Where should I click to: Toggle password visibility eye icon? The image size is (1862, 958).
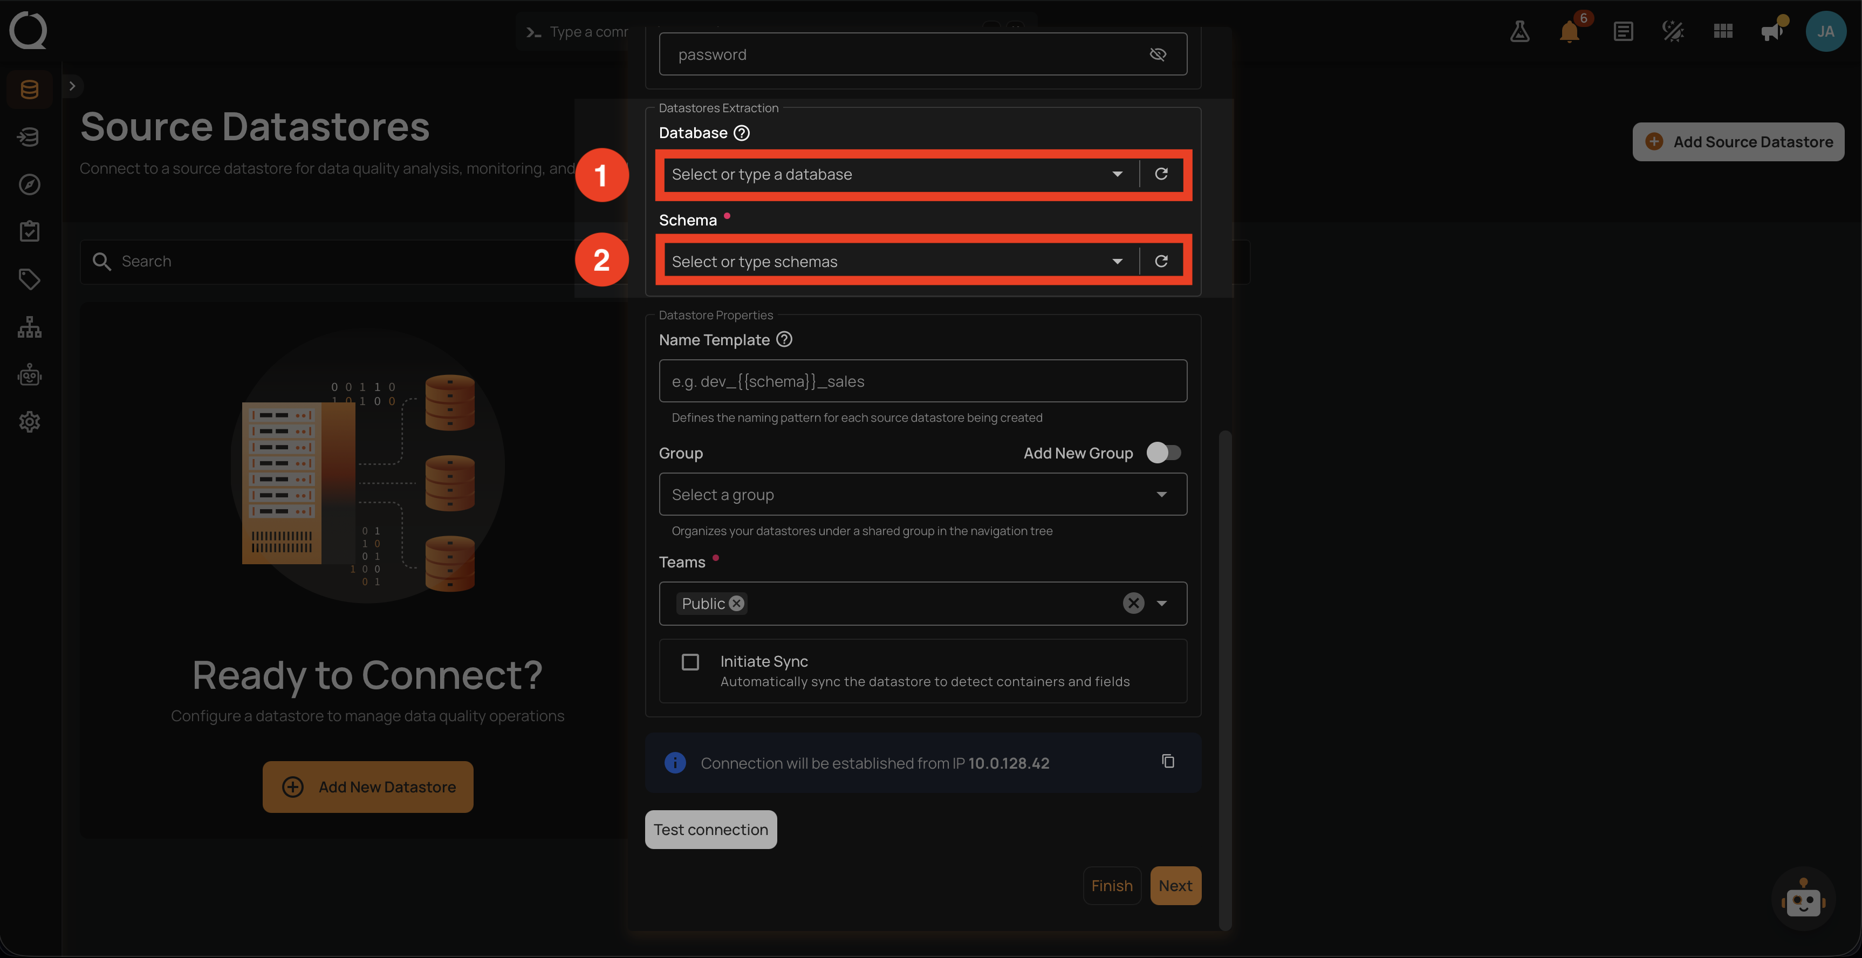pos(1158,54)
